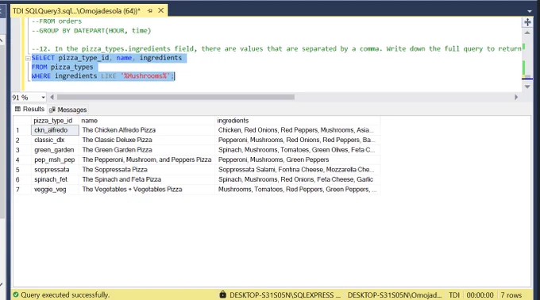
Task: Click the editor scroll up arrow
Action: [x=527, y=33]
